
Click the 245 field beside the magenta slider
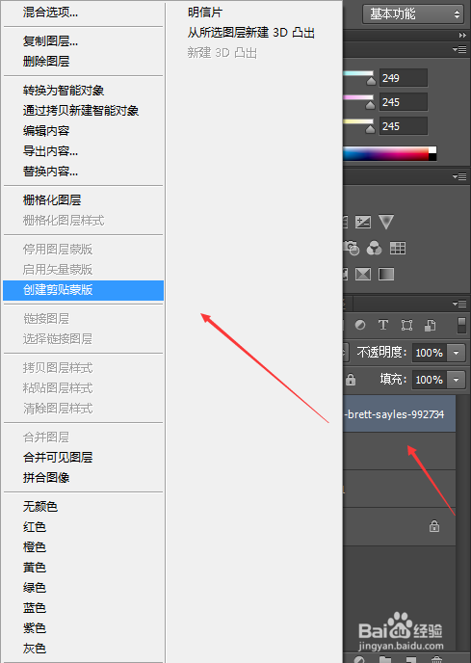pyautogui.click(x=404, y=102)
